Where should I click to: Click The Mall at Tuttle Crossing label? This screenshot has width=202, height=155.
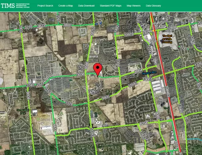point(167,39)
